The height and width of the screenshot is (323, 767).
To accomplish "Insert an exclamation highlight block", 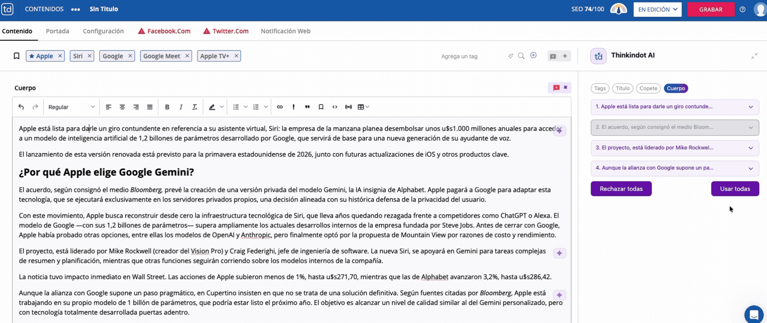I will pos(293,107).
